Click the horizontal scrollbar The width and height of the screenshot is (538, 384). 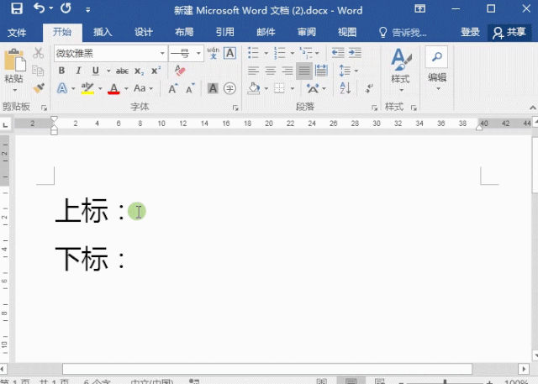click(x=267, y=369)
